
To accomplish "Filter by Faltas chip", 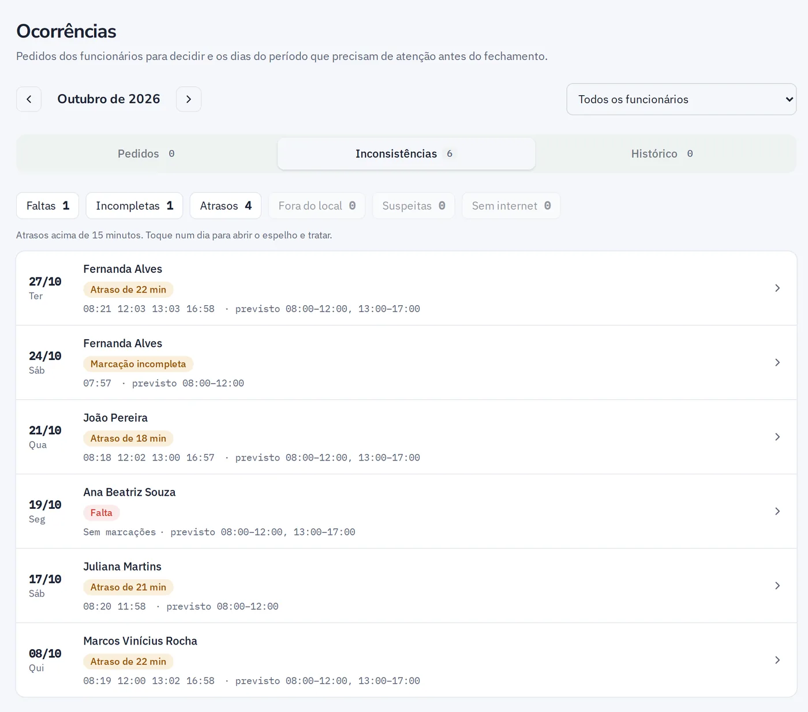I will 48,206.
